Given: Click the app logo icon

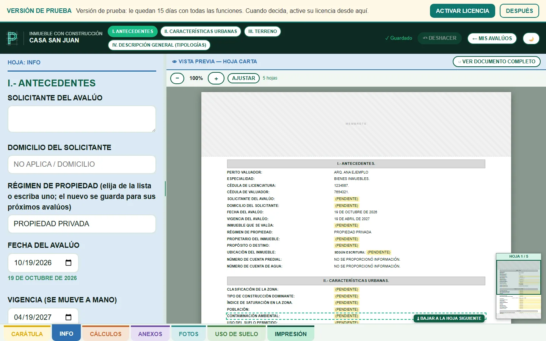Looking at the screenshot, I should pos(13,38).
